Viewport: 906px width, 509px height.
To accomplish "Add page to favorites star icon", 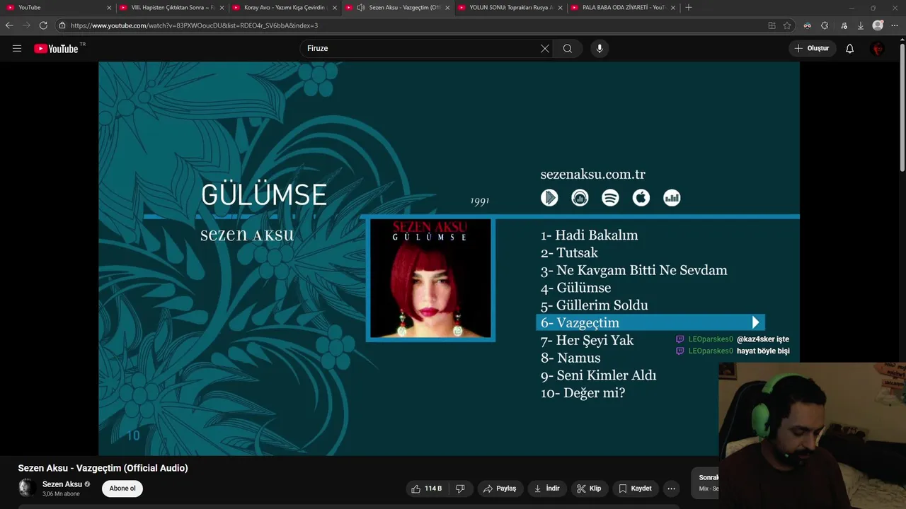I will coord(787,25).
